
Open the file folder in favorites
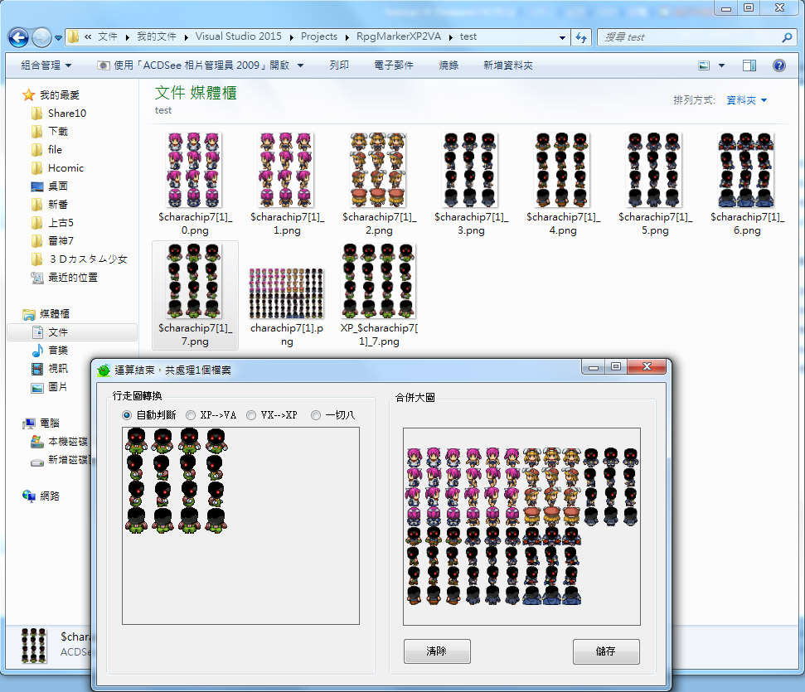tap(46, 149)
